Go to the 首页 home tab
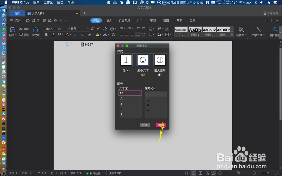Screen dimensions: 282x176 pos(17,14)
